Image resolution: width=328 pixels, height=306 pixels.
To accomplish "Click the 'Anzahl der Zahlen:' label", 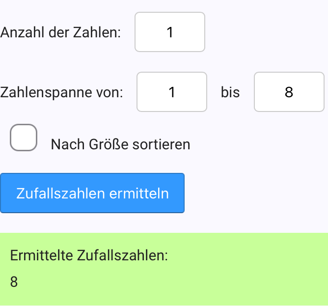I will coord(61,32).
